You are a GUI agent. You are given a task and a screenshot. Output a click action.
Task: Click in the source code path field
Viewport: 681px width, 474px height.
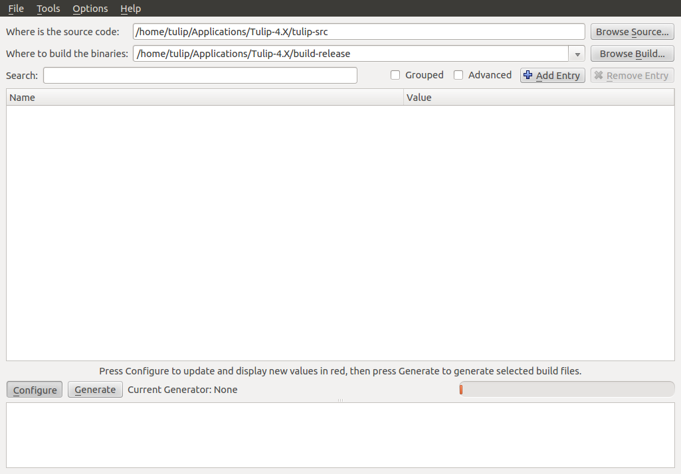(359, 32)
